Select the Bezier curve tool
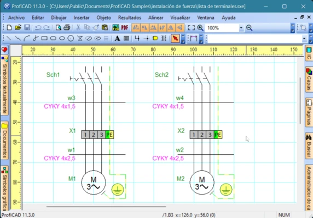Image resolution: width=313 pixels, height=218 pixels. (x=36, y=38)
